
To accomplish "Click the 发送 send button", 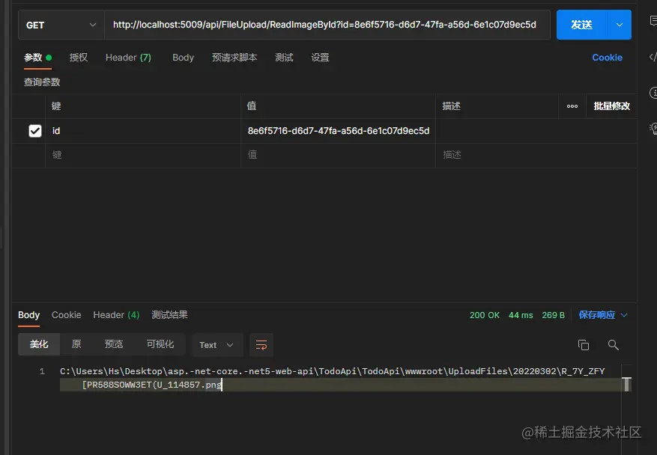I will (x=581, y=24).
